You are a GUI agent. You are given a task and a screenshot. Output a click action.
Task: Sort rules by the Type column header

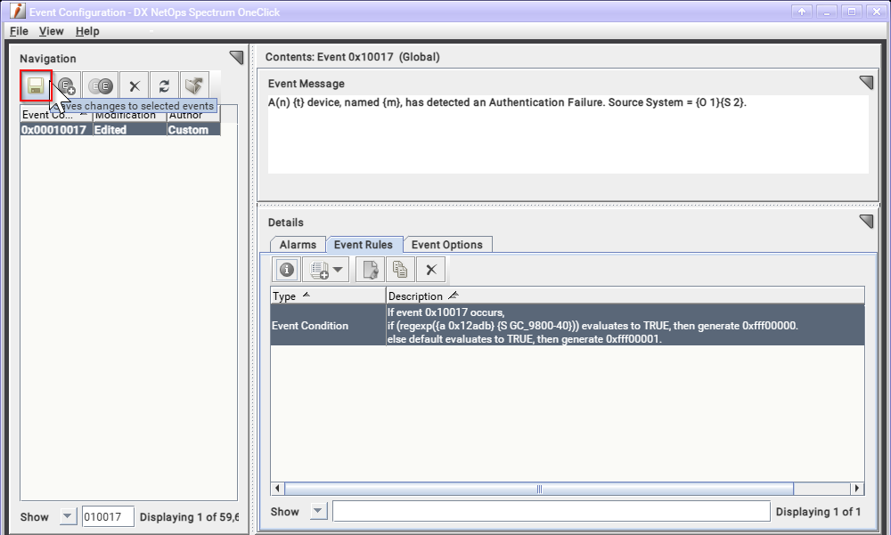(328, 296)
